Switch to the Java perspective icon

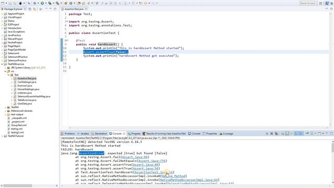[x=327, y=3]
